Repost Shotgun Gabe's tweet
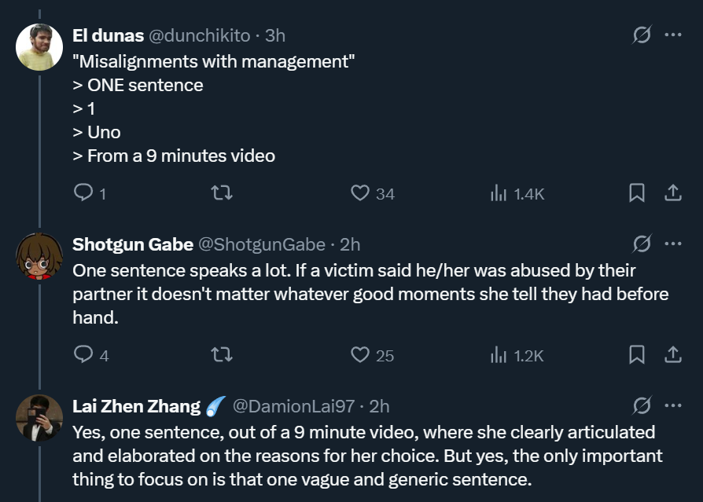703x502 pixels. [222, 355]
